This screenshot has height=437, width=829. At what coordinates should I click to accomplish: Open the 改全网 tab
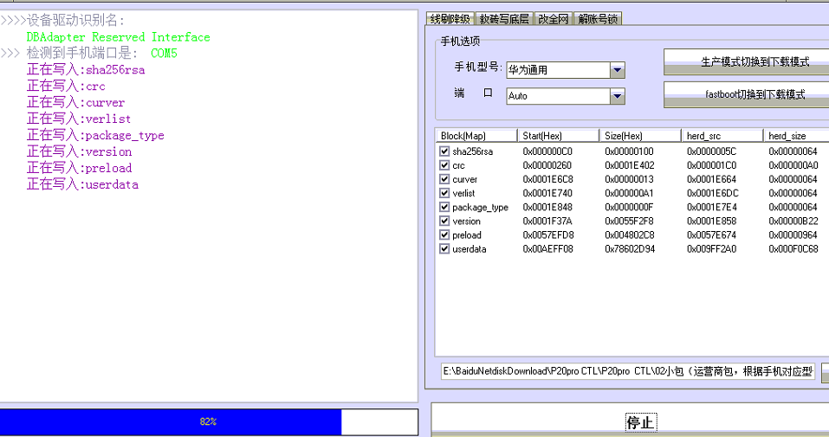(x=553, y=19)
